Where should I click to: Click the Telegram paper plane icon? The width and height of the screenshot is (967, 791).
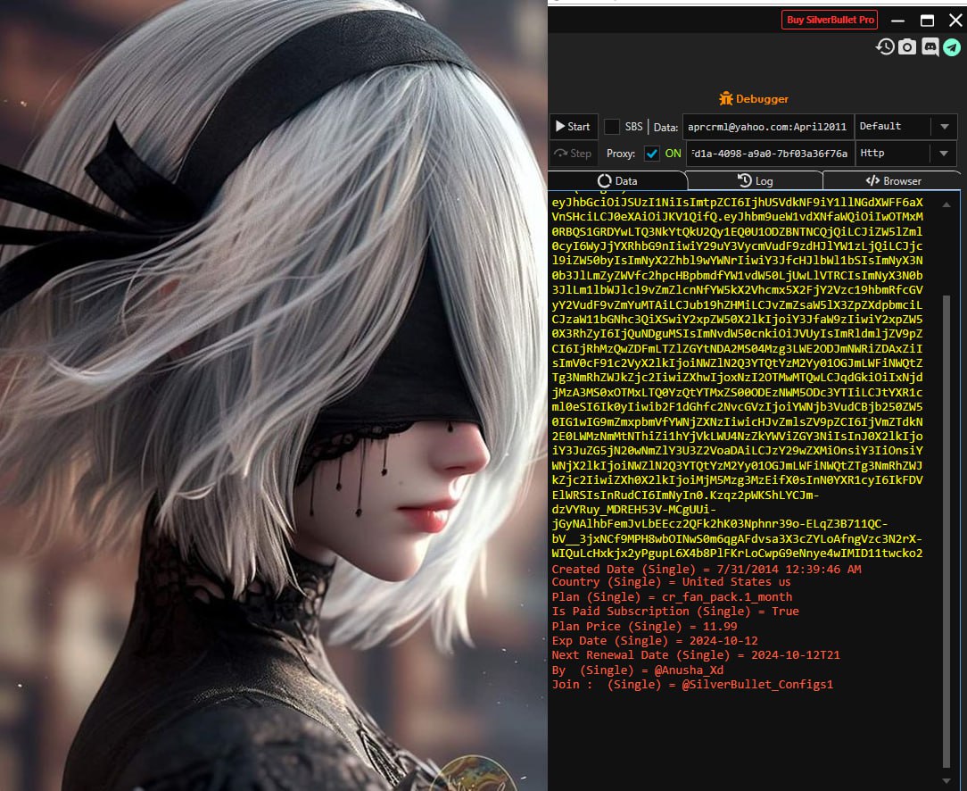tap(952, 46)
